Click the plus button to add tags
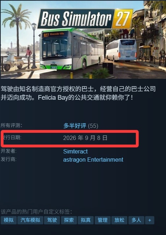The width and height of the screenshot is (166, 235). point(150,220)
